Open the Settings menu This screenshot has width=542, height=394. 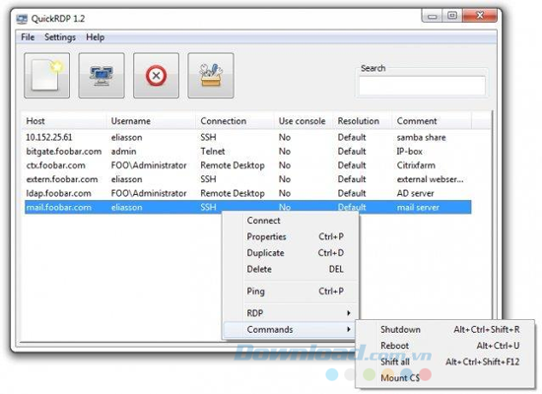point(60,37)
